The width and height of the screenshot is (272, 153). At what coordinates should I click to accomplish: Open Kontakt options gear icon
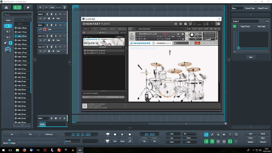pos(181,24)
